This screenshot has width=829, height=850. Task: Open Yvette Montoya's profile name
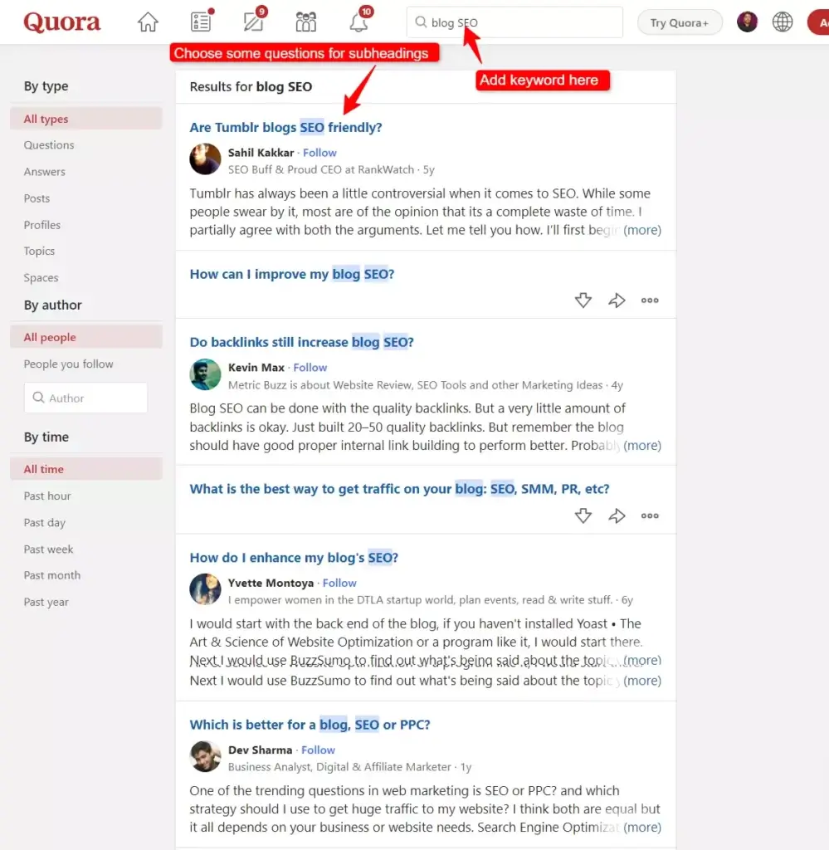pos(271,584)
